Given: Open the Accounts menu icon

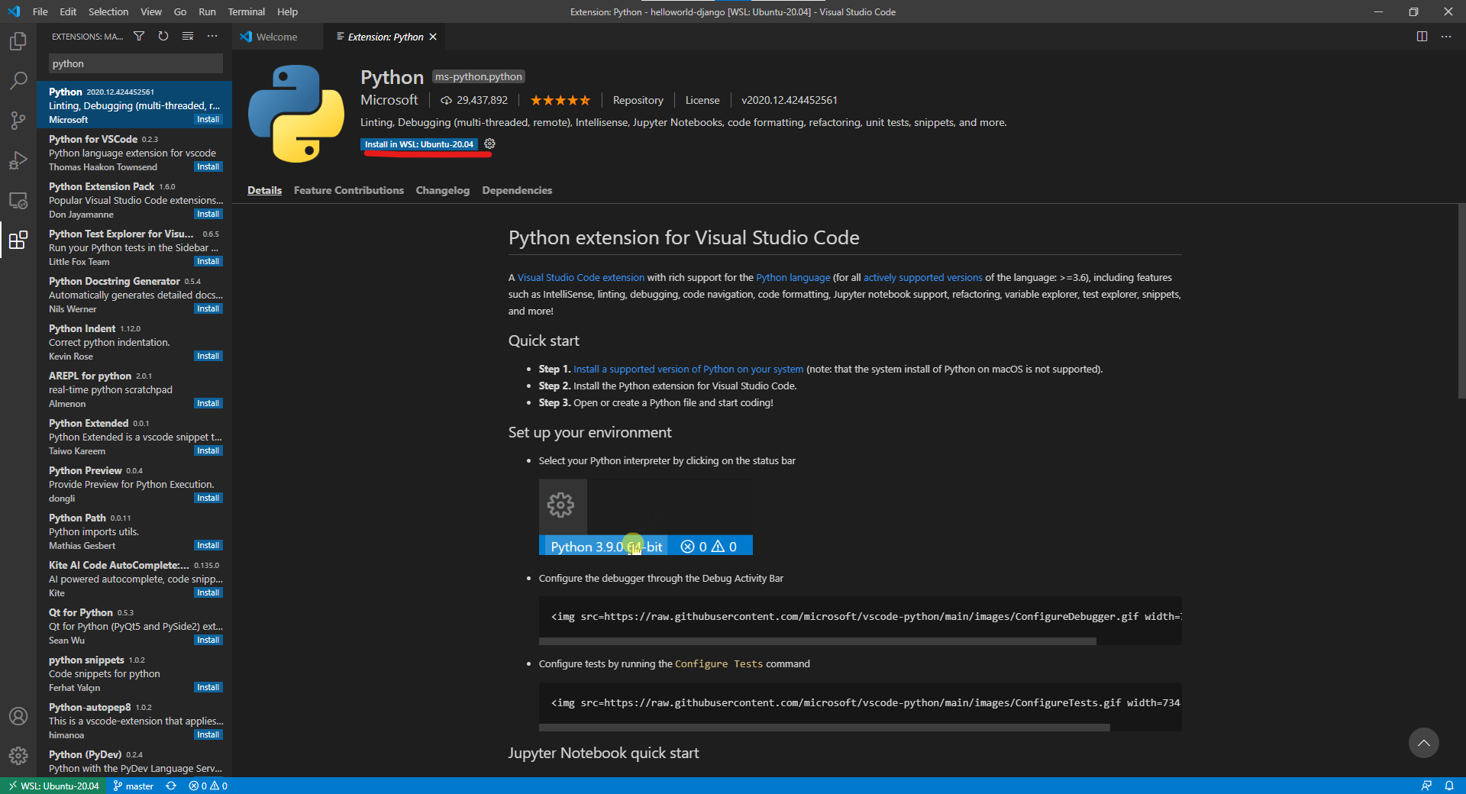Looking at the screenshot, I should tap(18, 716).
